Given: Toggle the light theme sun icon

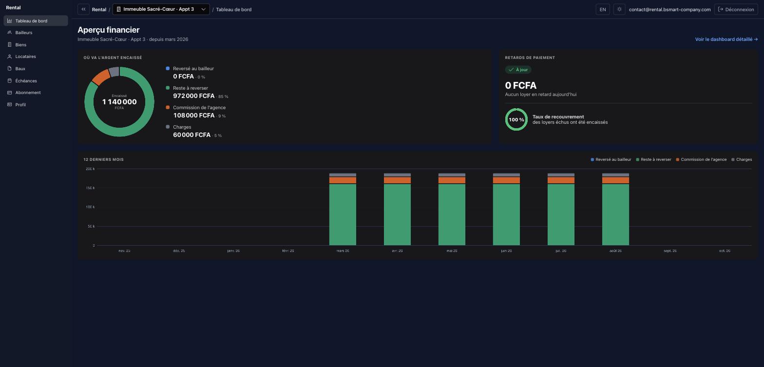Looking at the screenshot, I should pos(619,9).
